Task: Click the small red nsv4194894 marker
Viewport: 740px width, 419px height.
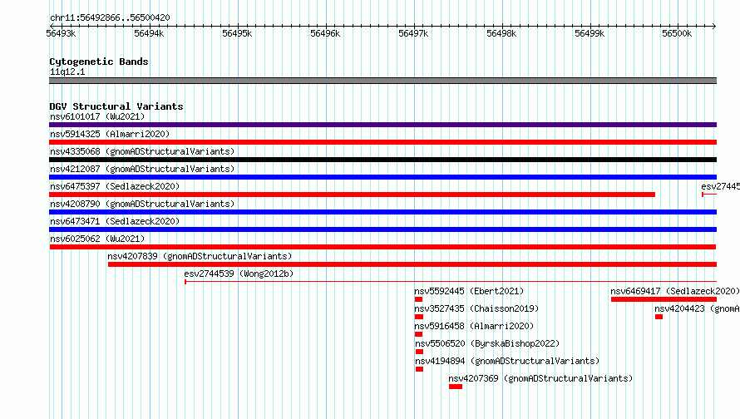Action: tap(420, 369)
